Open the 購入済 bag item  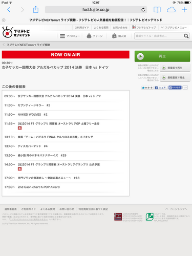tap(119, 36)
